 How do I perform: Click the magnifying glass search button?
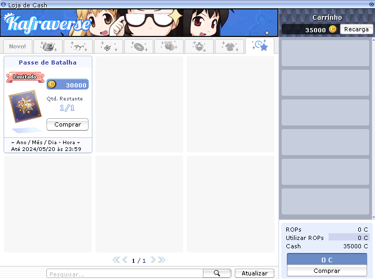tap(217, 273)
